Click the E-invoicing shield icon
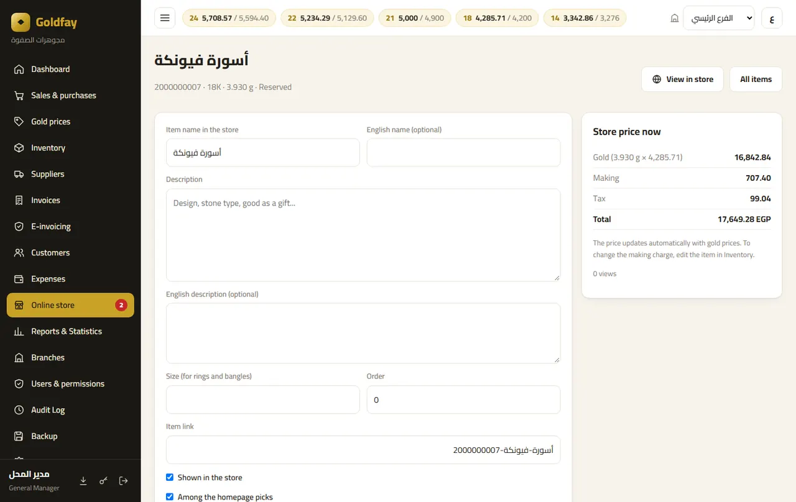The height and width of the screenshot is (502, 796). pos(19,227)
